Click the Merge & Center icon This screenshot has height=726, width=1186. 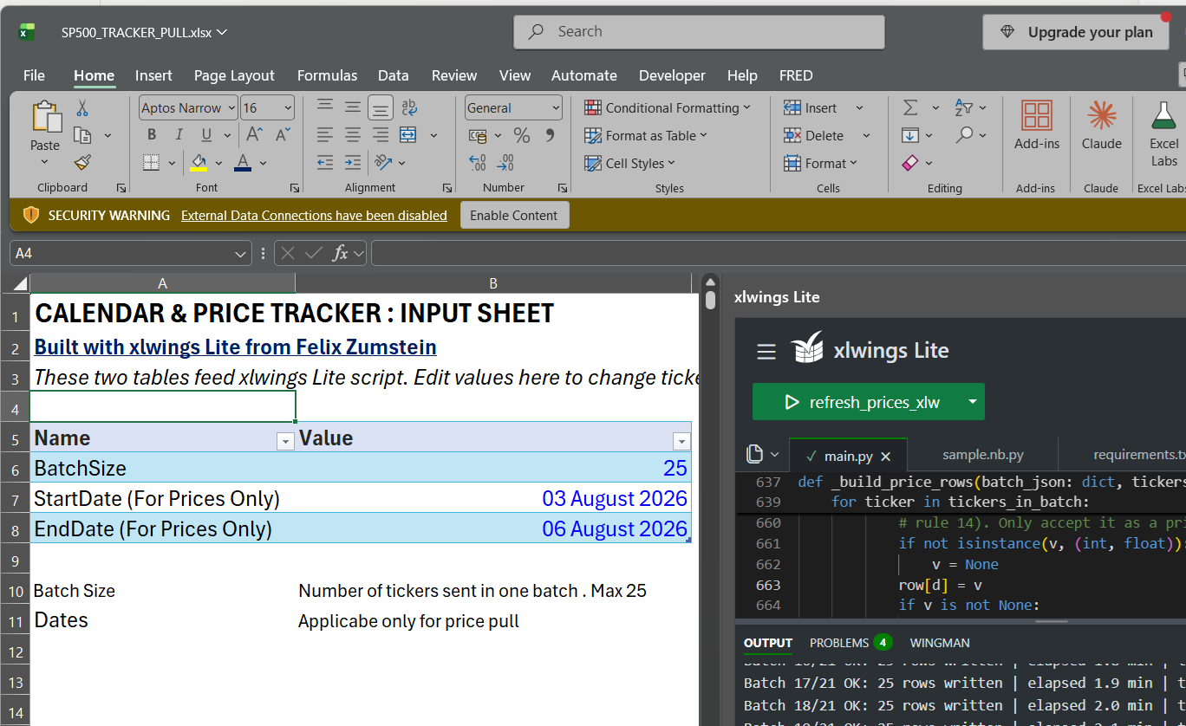pyautogui.click(x=408, y=135)
